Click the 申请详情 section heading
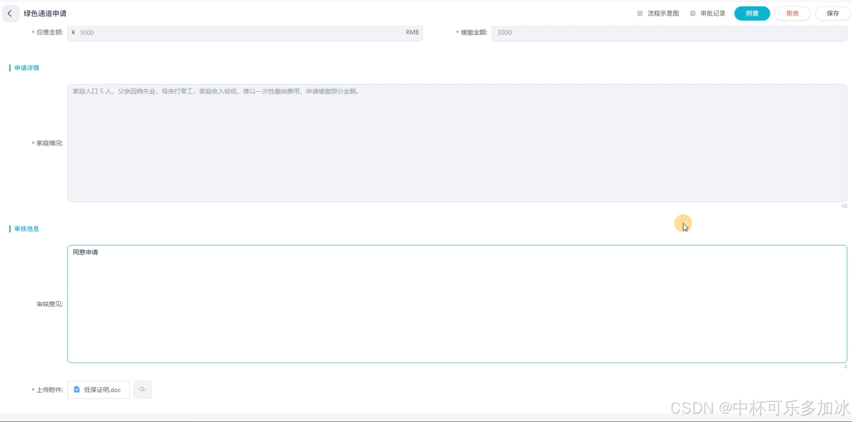Viewport: 852px width, 422px height. click(27, 68)
